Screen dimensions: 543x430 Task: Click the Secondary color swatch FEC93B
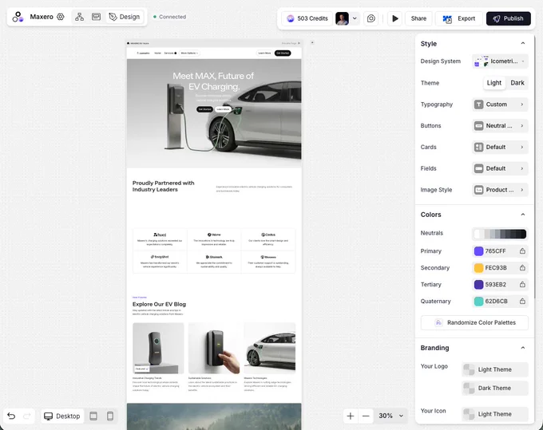[x=478, y=268]
